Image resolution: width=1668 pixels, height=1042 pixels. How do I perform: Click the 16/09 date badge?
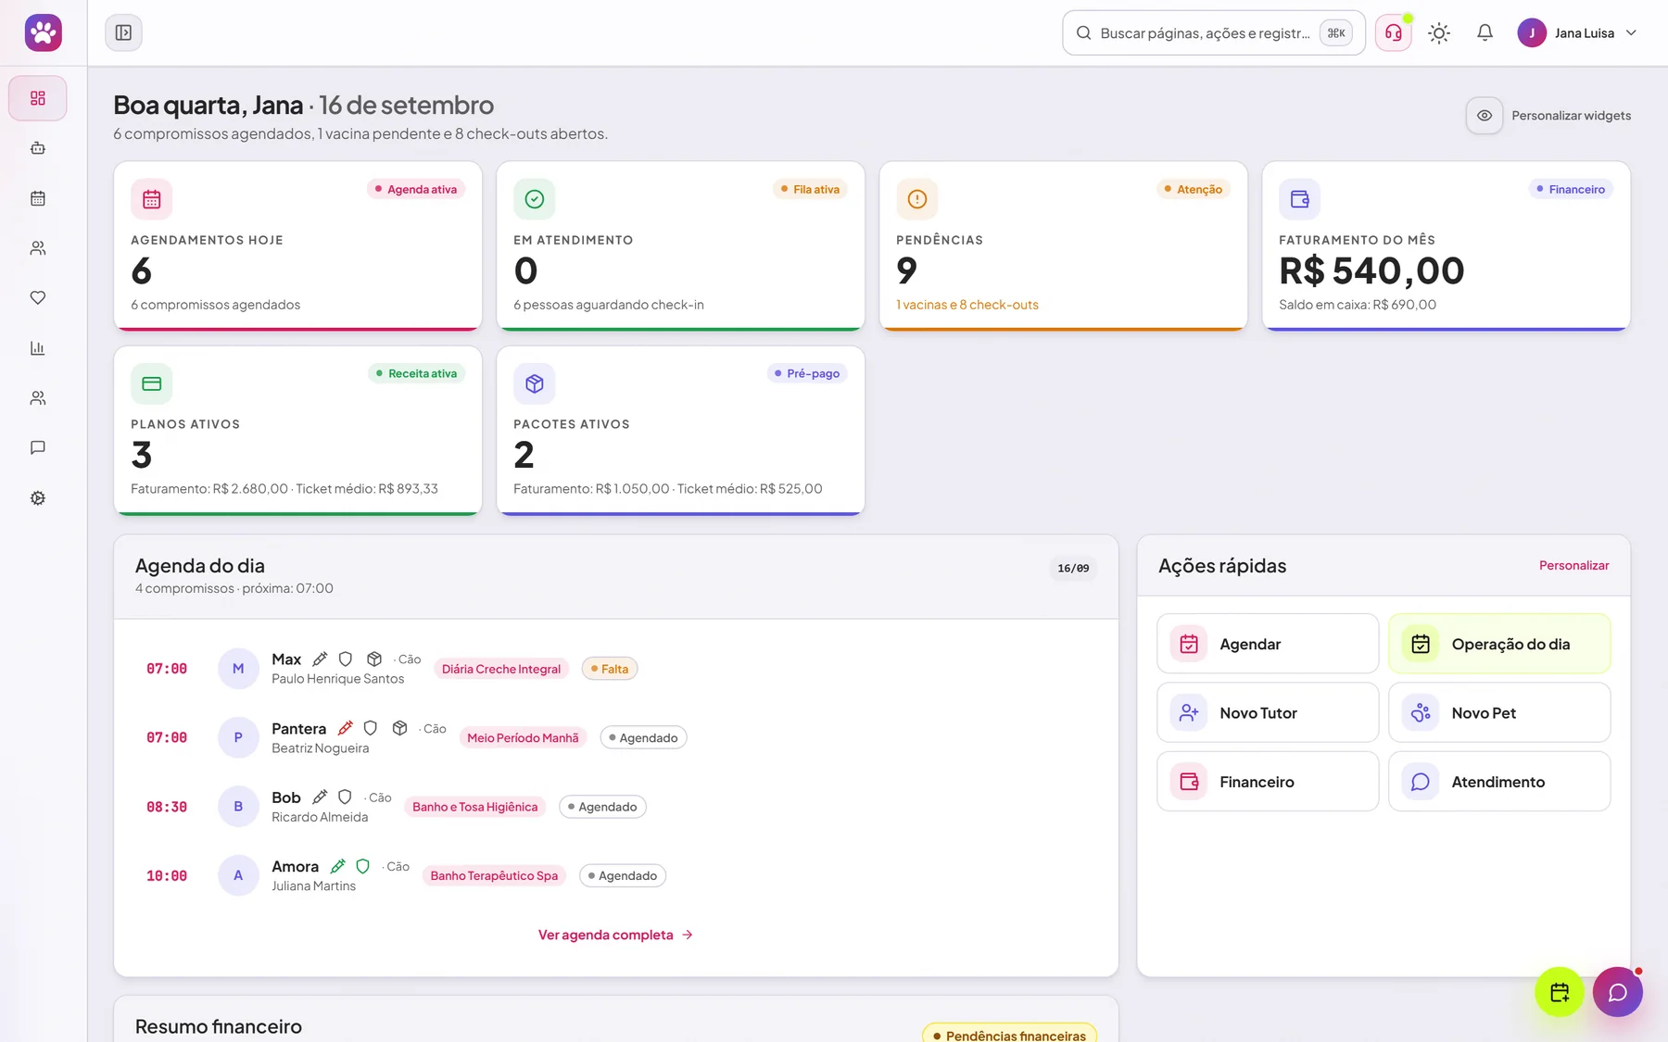coord(1073,568)
